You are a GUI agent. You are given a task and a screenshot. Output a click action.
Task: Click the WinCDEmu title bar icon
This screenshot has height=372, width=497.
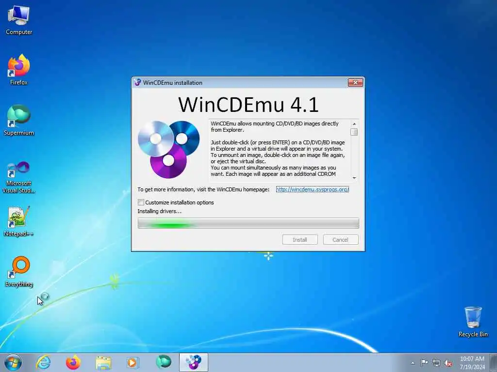(137, 82)
